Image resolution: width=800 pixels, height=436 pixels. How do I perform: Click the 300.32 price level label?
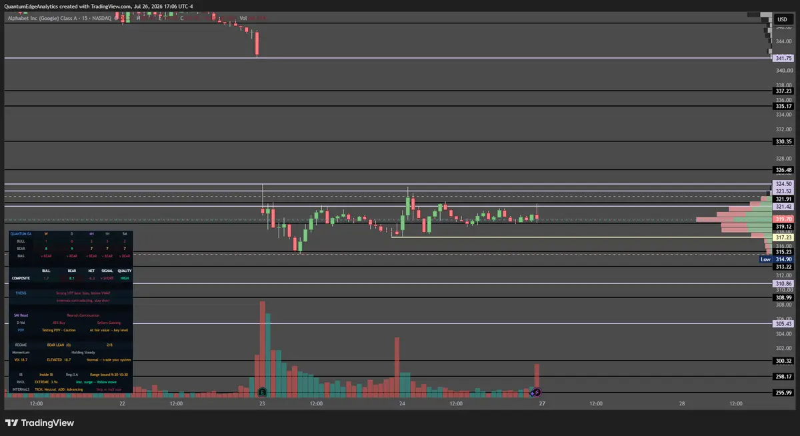[x=783, y=361]
